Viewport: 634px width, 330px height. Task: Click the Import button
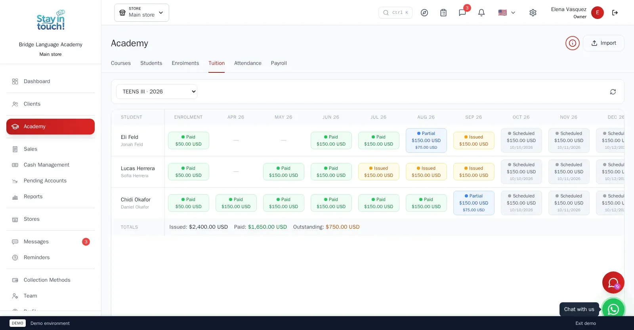[x=603, y=43]
